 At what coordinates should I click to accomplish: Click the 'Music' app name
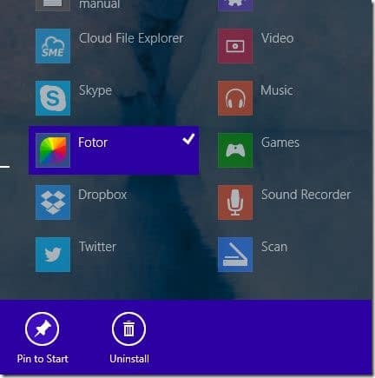point(277,90)
